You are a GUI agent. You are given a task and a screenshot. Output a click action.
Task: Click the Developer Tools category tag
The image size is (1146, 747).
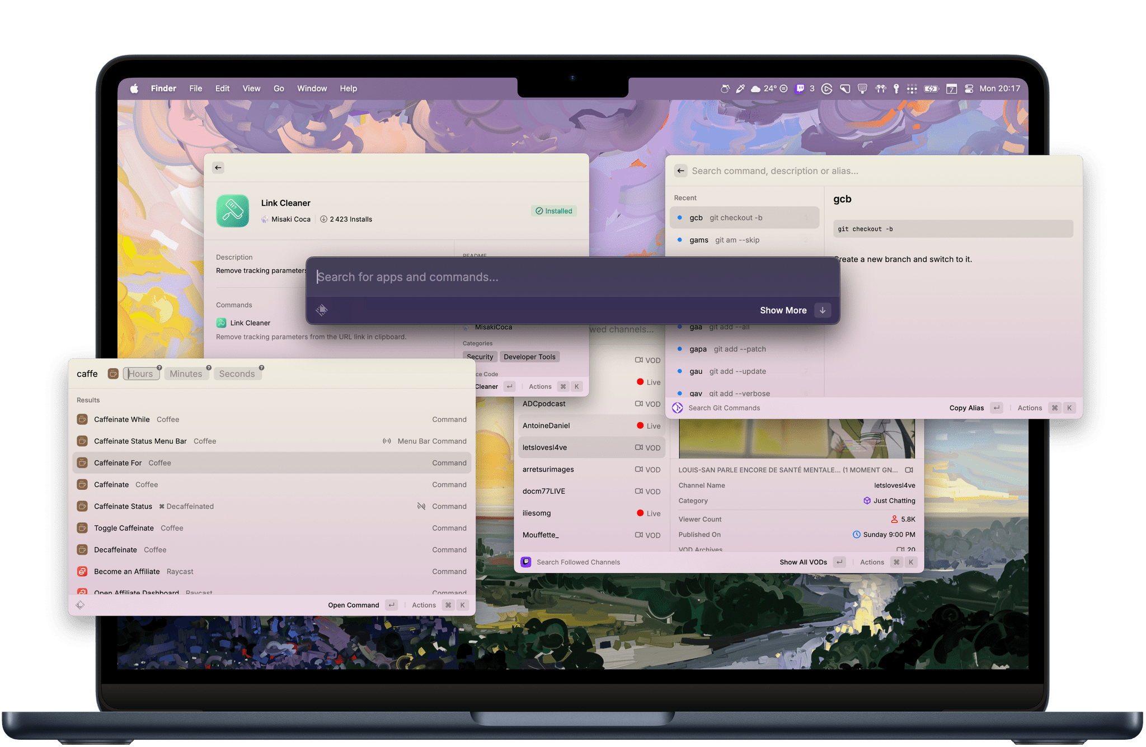point(529,357)
